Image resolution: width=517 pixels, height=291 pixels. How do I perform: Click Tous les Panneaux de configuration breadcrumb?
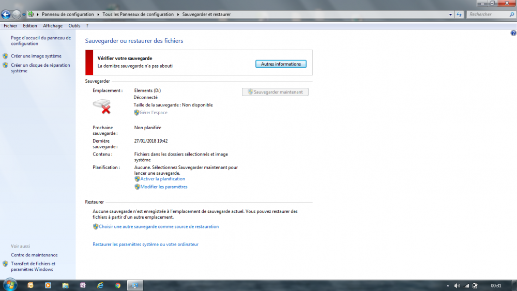point(138,14)
